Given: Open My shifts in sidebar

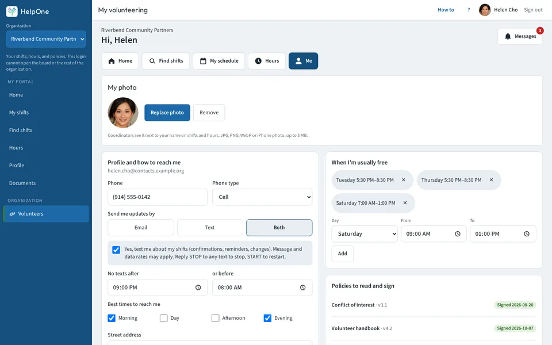Looking at the screenshot, I should click(46, 113).
